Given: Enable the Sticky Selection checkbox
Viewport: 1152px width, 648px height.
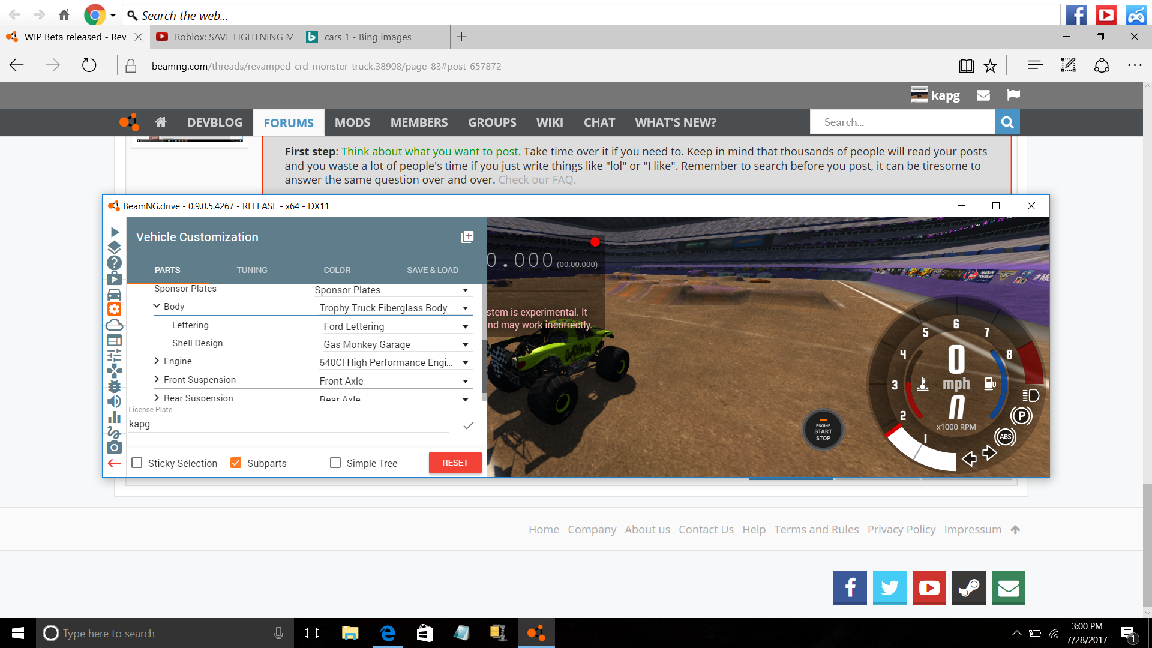Looking at the screenshot, I should click(x=137, y=463).
